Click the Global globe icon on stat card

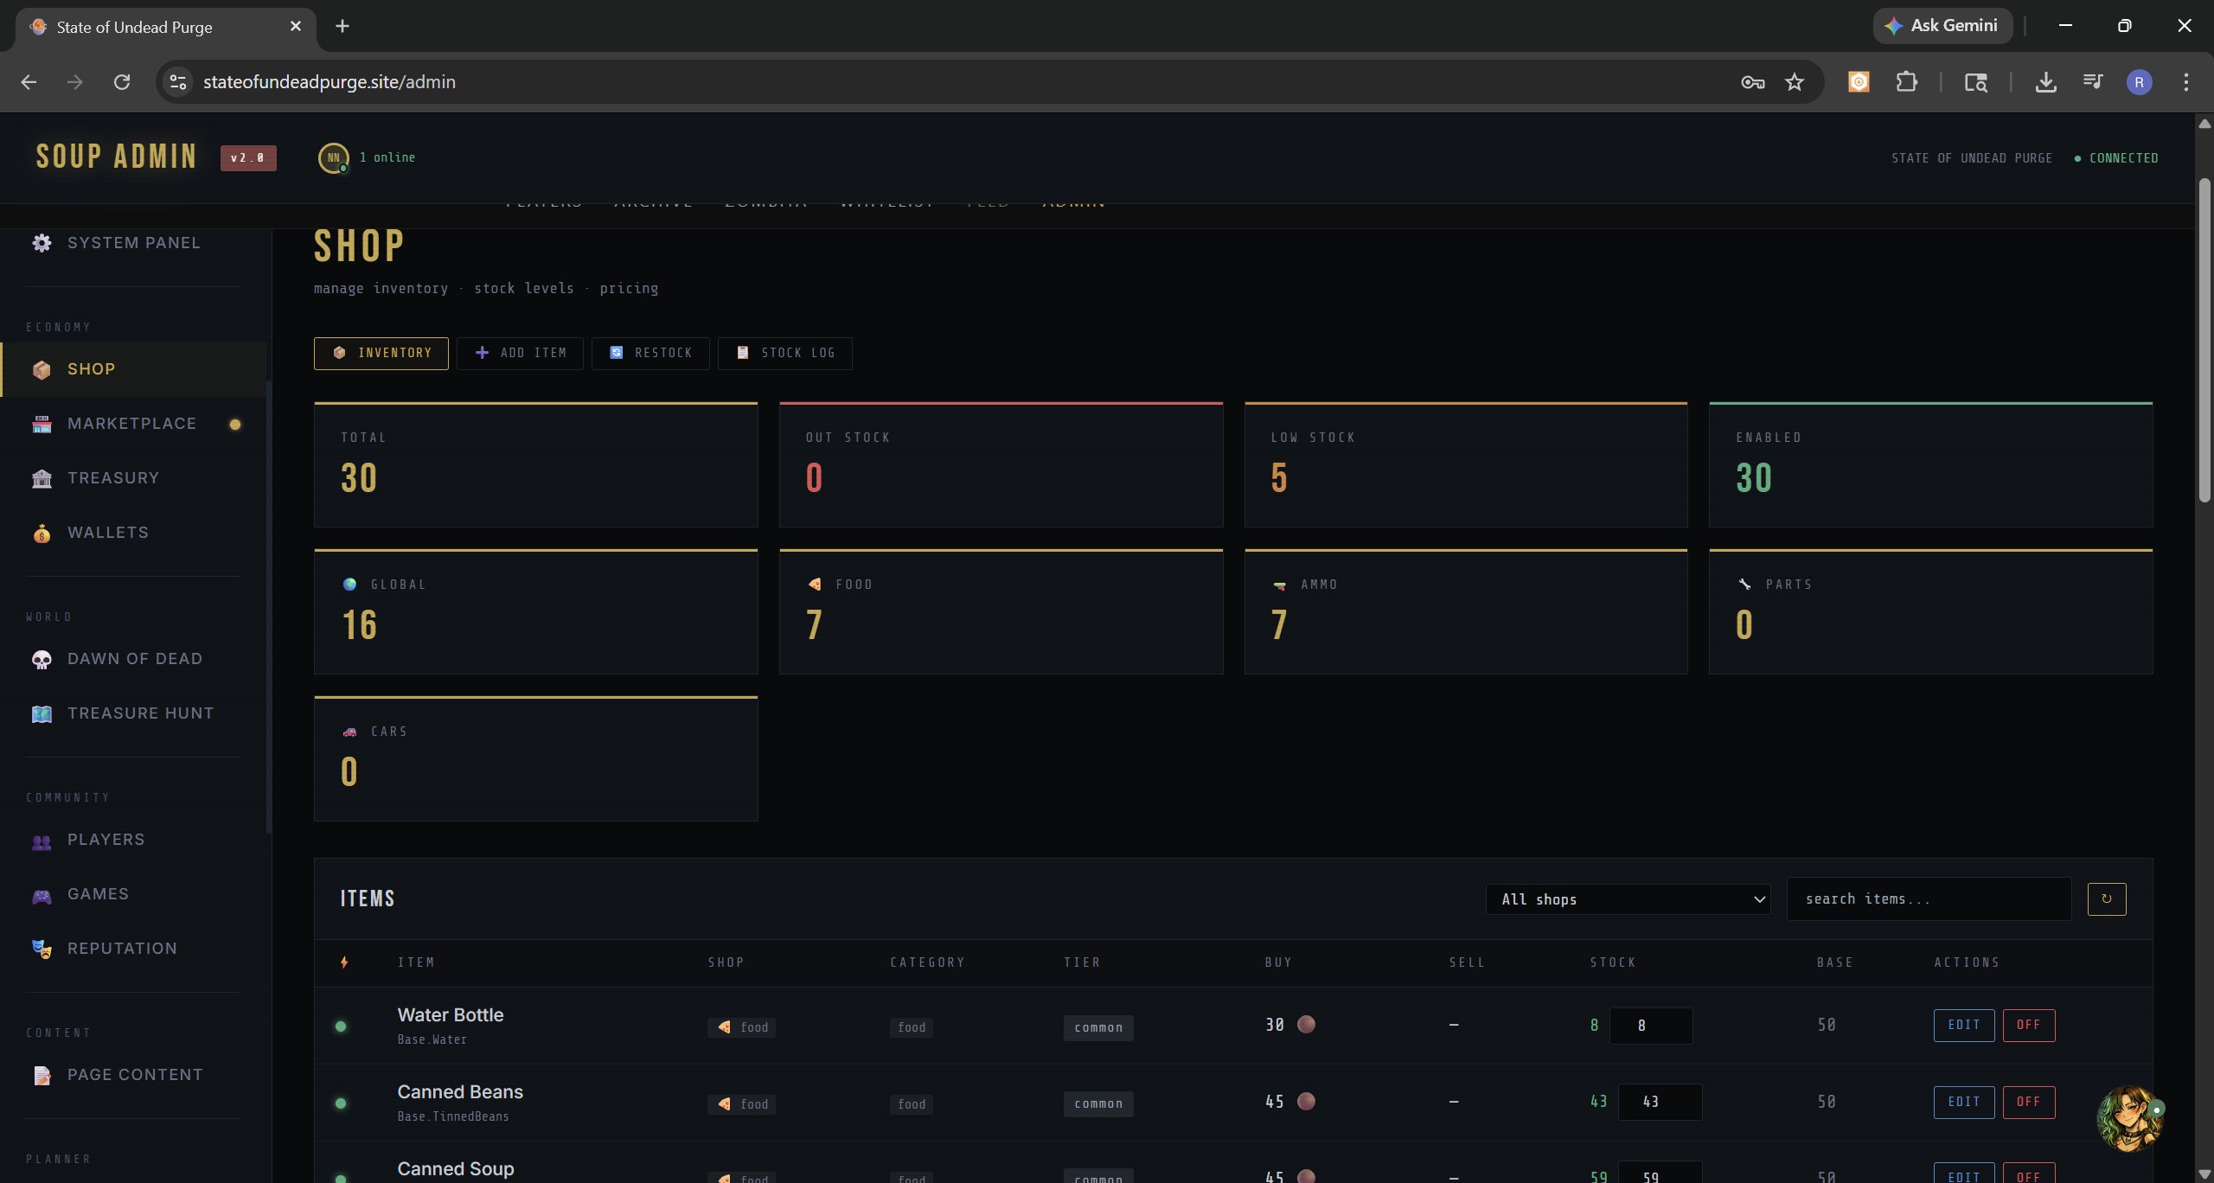point(349,585)
